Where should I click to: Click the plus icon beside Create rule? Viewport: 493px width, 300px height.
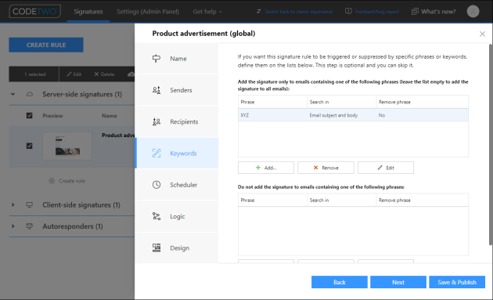click(52, 181)
